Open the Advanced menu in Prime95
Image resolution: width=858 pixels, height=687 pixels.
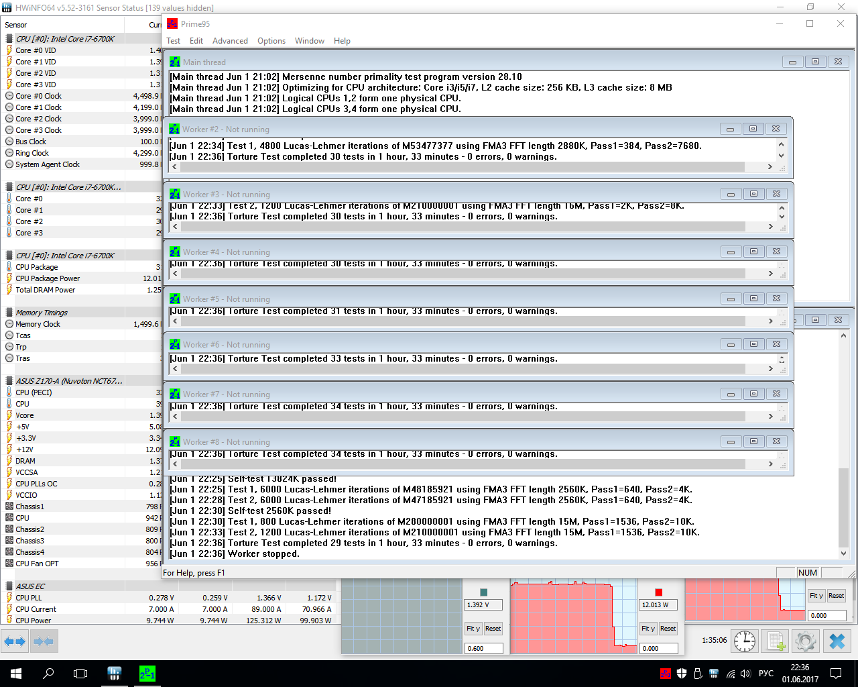click(x=230, y=41)
